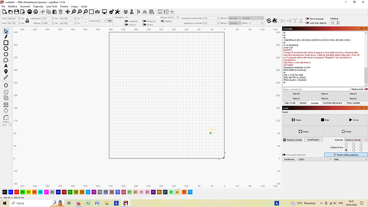Switch to the Tagli / Livelli tab

pos(290,103)
